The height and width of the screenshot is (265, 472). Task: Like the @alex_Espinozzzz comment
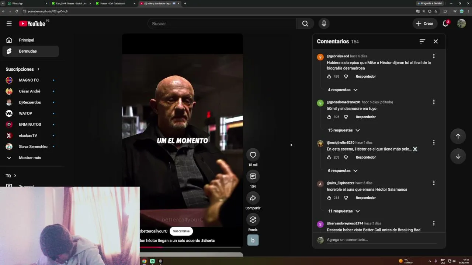pyautogui.click(x=329, y=198)
